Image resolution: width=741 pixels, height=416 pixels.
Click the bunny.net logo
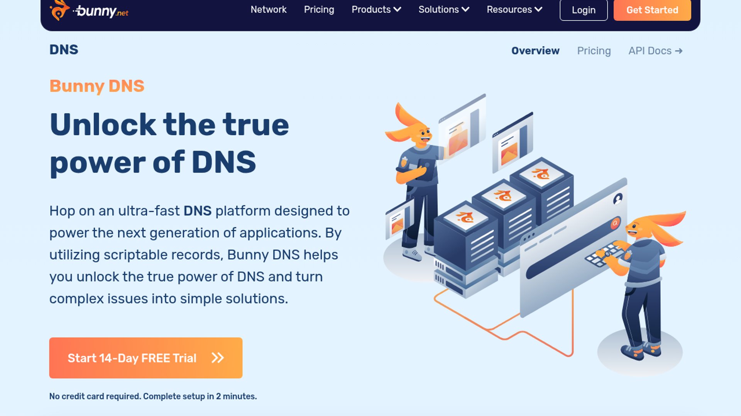point(89,10)
